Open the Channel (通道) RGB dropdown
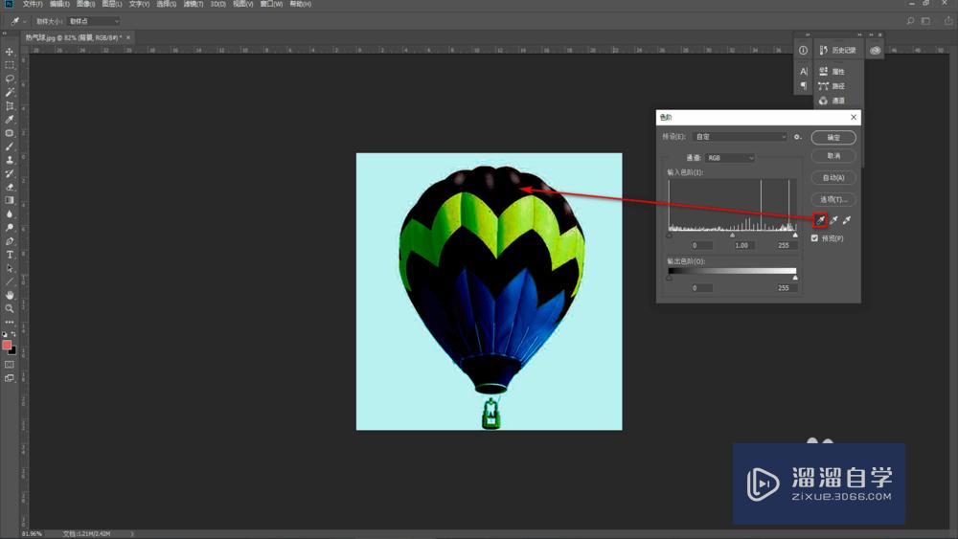 pyautogui.click(x=730, y=158)
